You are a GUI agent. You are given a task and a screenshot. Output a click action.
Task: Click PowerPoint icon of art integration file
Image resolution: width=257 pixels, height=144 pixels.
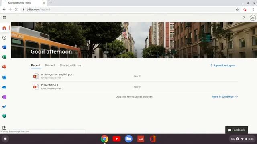[36, 76]
